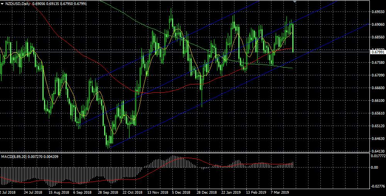The width and height of the screenshot is (386, 196).
Task: Click the 0.64630 price axis value
Action: click(378, 139)
